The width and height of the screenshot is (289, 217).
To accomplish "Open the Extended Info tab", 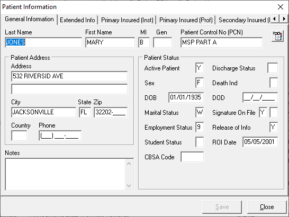I will pos(77,20).
